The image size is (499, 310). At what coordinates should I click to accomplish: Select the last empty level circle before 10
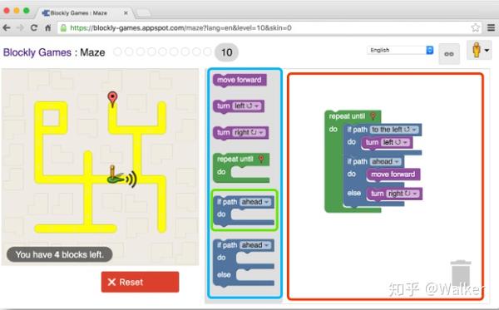(207, 52)
